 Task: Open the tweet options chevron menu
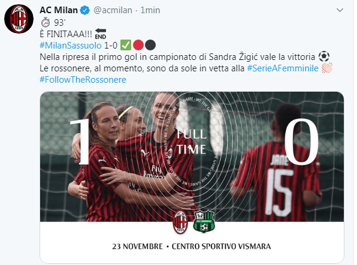pos(340,10)
